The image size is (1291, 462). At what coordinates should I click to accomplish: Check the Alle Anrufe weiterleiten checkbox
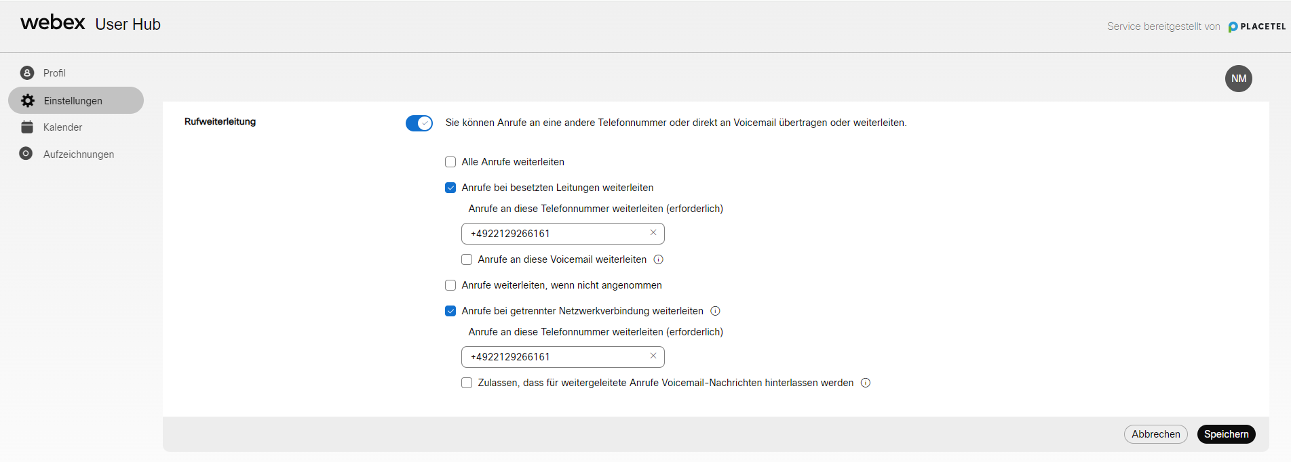[450, 162]
